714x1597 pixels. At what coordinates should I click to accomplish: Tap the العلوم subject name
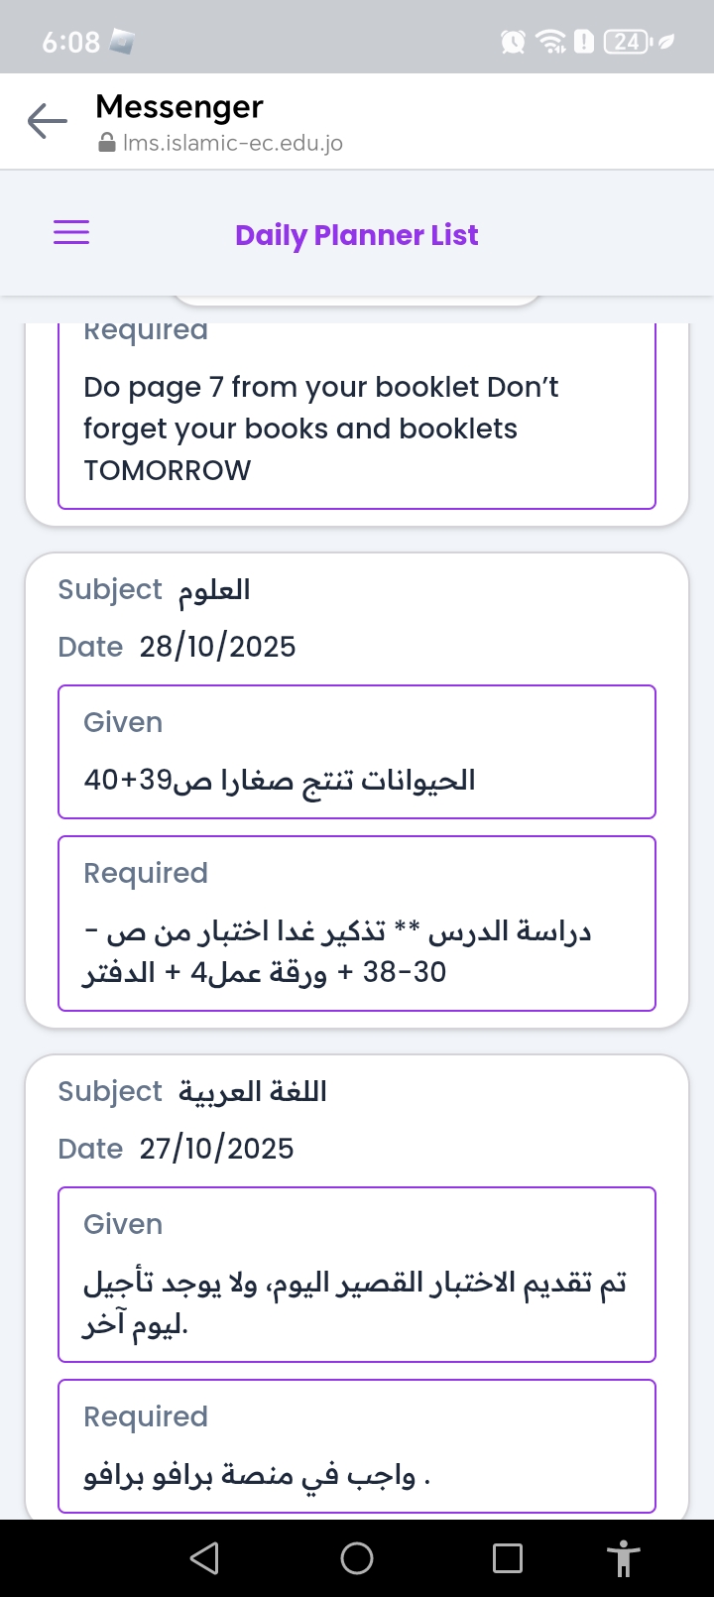point(214,590)
